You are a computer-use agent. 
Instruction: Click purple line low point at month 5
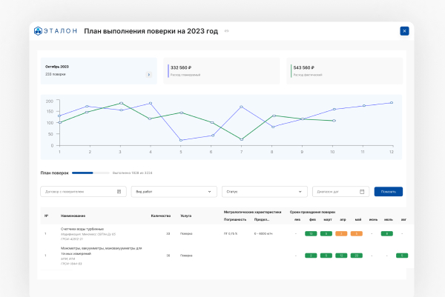[181, 140]
